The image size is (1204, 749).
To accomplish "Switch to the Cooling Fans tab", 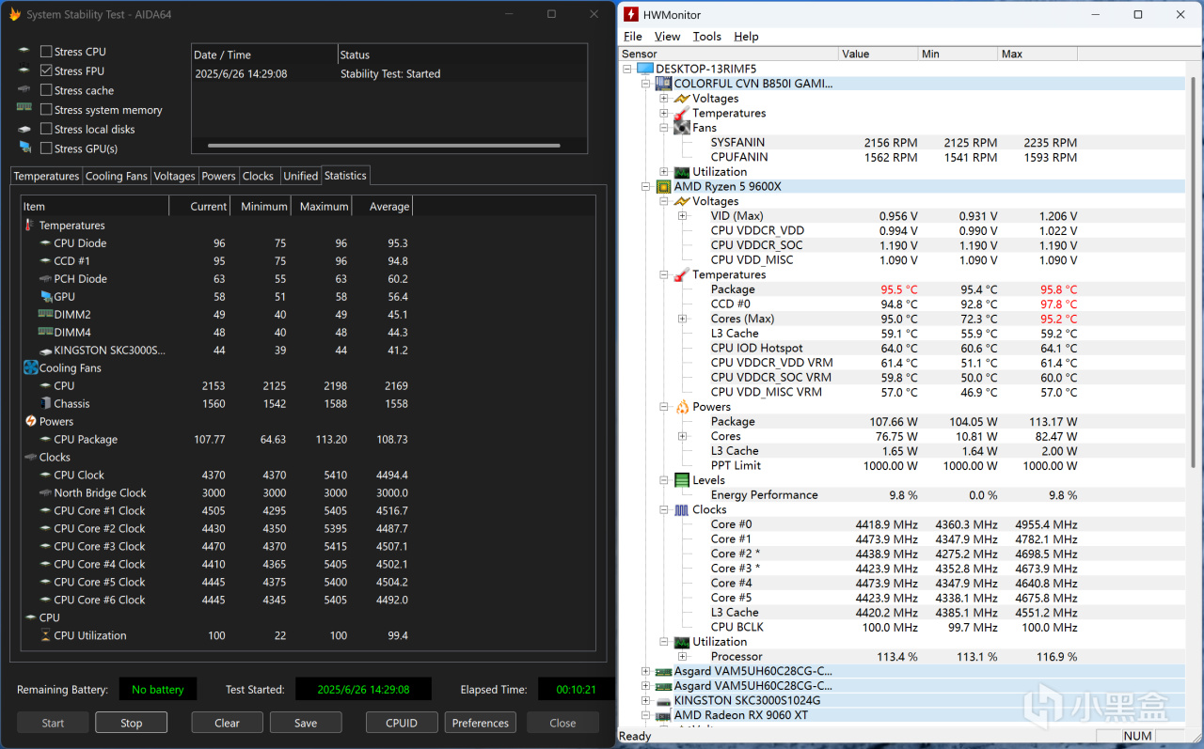I will pos(117,176).
